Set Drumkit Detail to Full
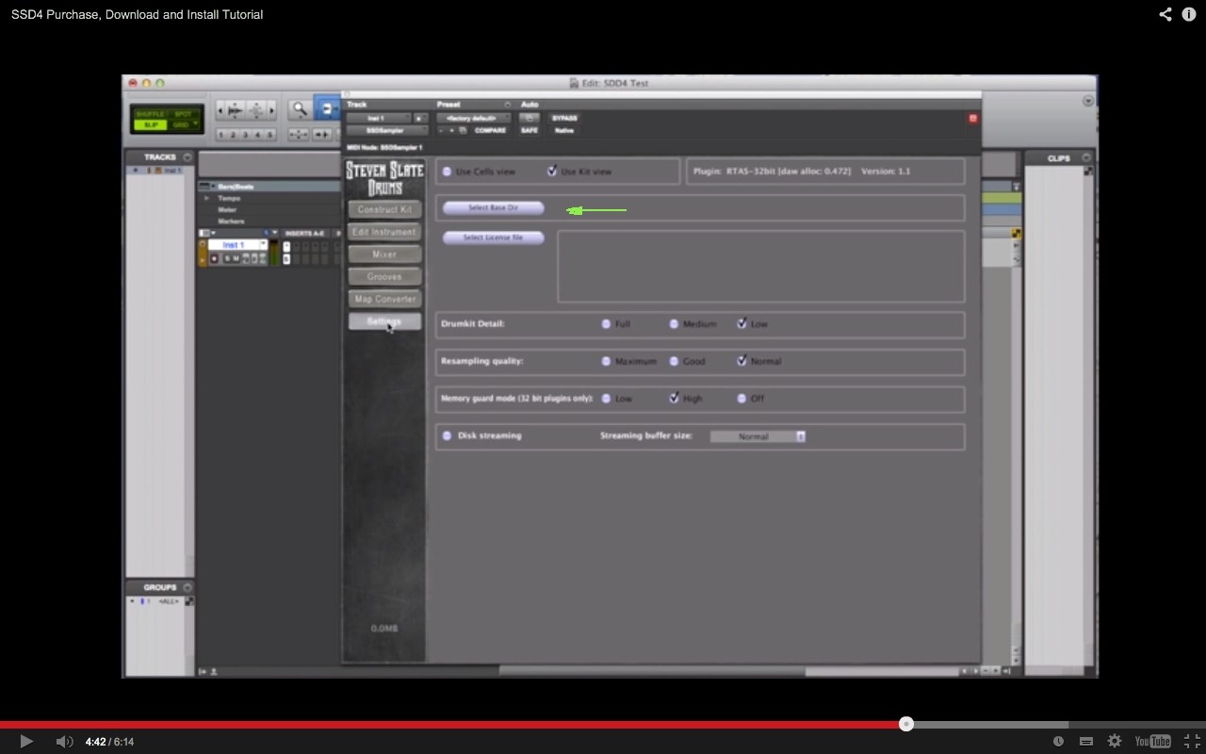Viewport: 1206px width, 754px height. [x=606, y=323]
